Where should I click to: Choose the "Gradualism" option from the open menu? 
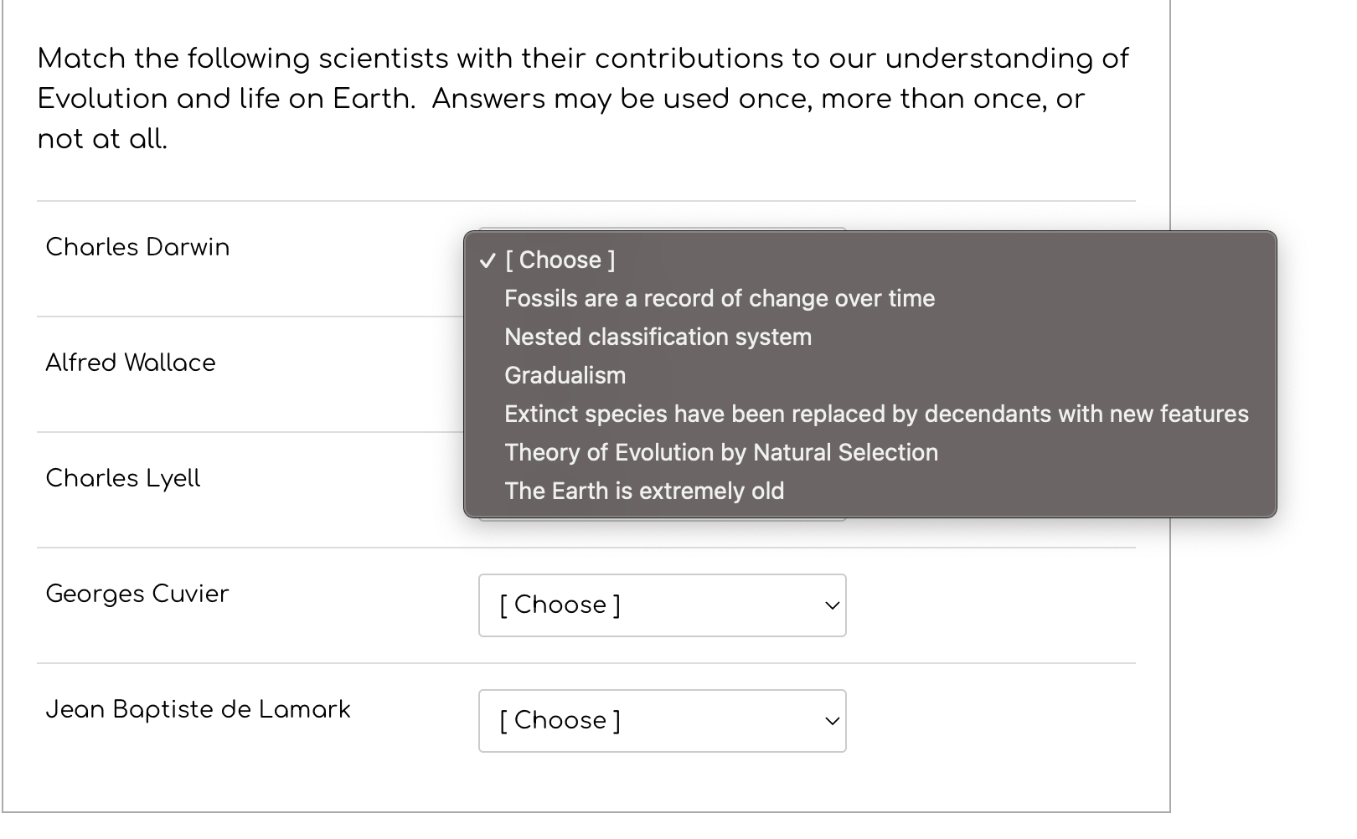click(564, 375)
